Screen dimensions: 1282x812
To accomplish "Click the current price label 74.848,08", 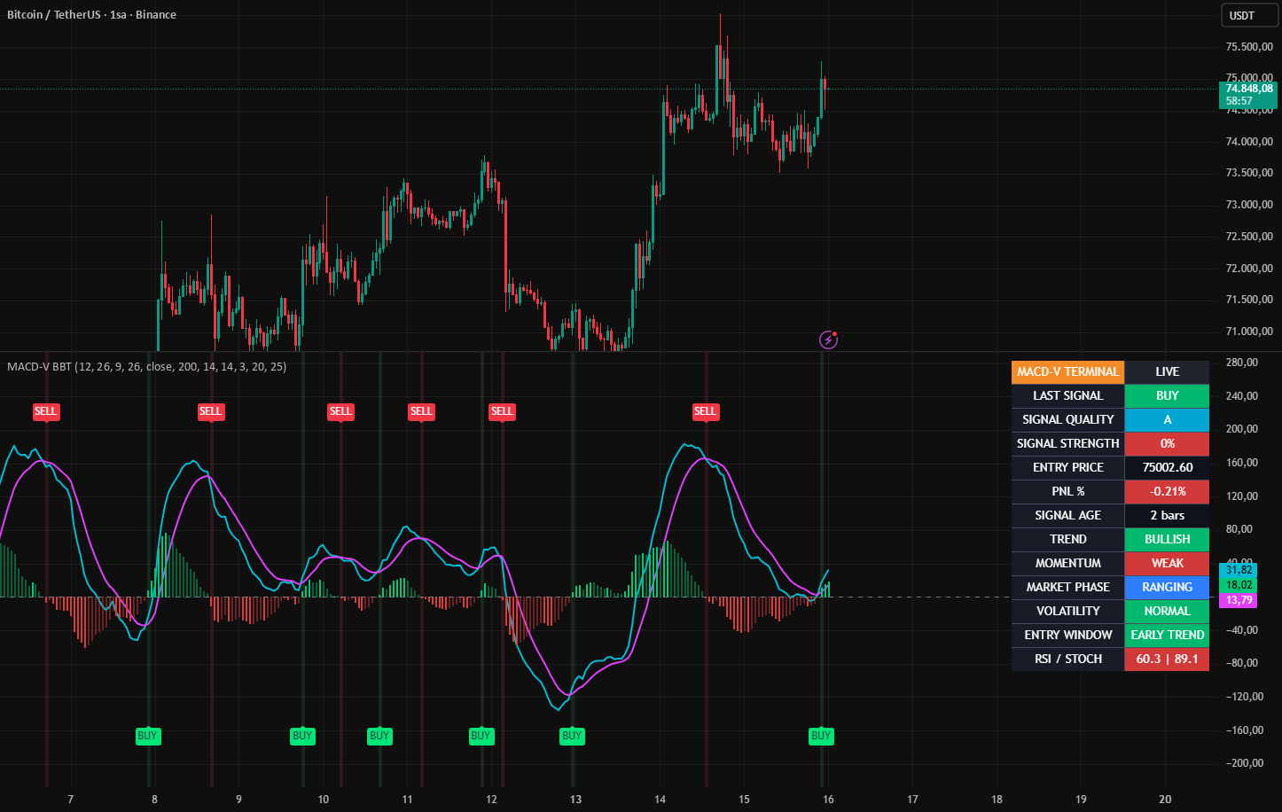I will tap(1249, 89).
